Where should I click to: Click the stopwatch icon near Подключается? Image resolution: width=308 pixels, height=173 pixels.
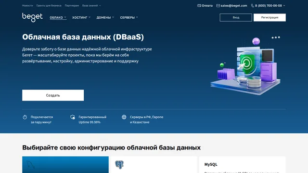(x=25, y=117)
